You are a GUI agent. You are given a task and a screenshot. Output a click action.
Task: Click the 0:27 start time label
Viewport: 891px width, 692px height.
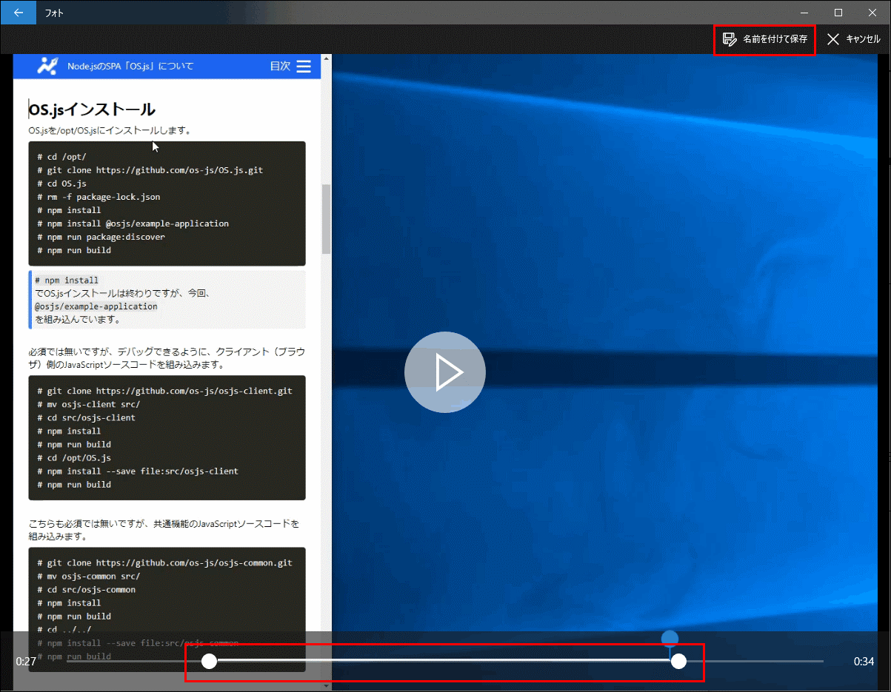pyautogui.click(x=26, y=662)
